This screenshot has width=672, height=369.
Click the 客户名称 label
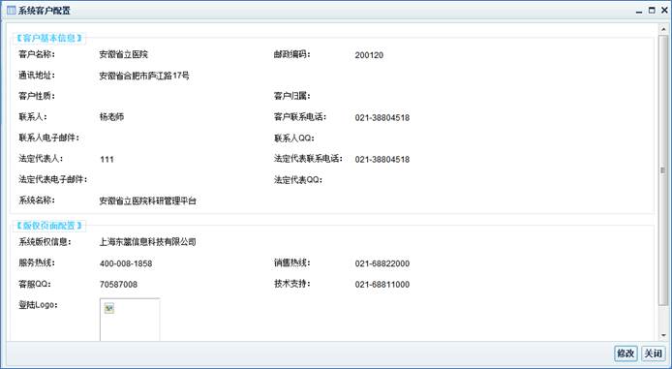[x=37, y=55]
